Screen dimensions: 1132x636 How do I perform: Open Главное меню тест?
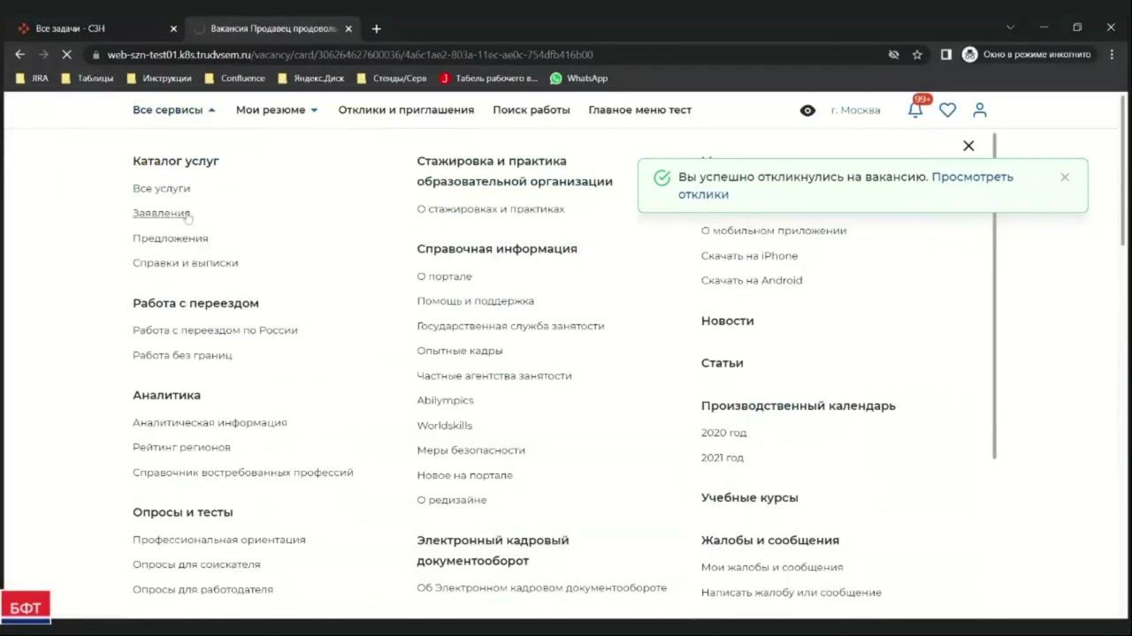click(640, 110)
